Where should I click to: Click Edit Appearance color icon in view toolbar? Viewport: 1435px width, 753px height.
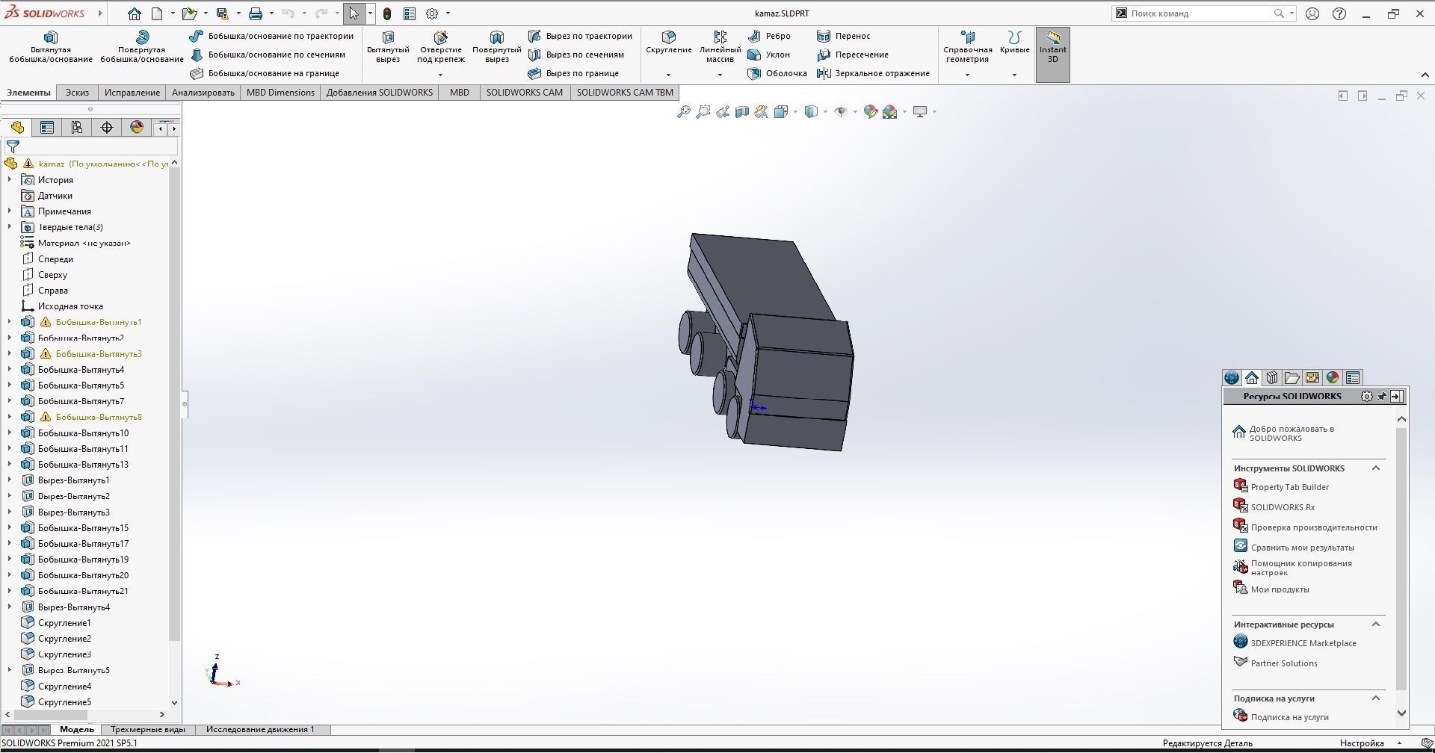point(870,112)
